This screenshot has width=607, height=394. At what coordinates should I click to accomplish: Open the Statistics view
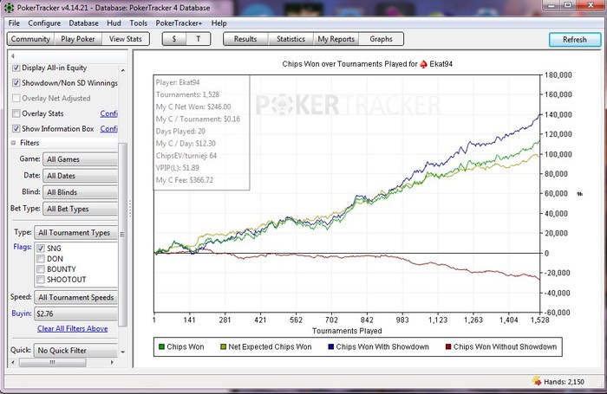tap(290, 39)
